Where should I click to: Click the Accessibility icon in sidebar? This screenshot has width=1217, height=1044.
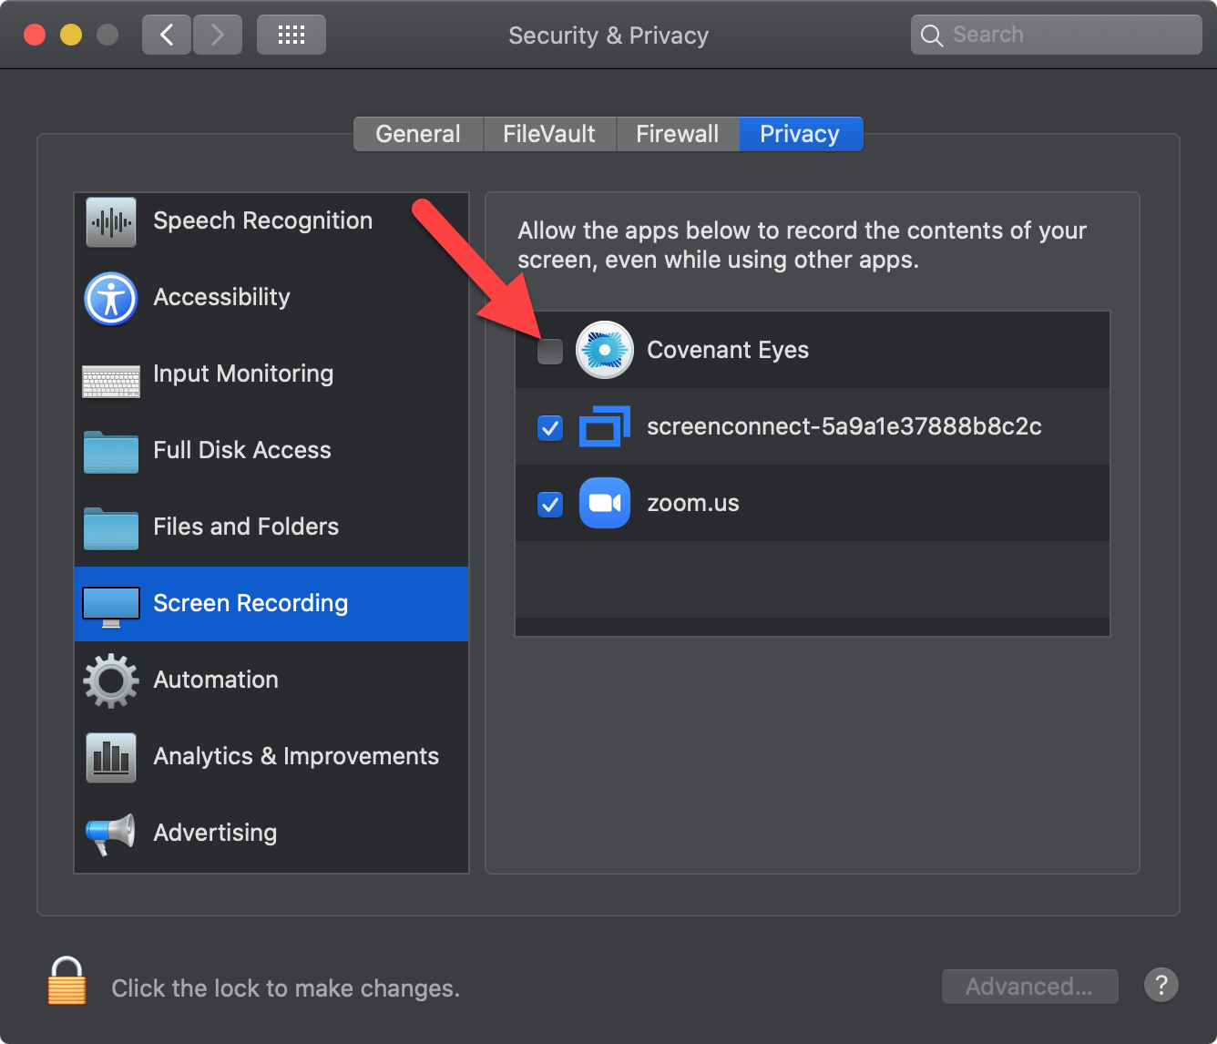(111, 298)
